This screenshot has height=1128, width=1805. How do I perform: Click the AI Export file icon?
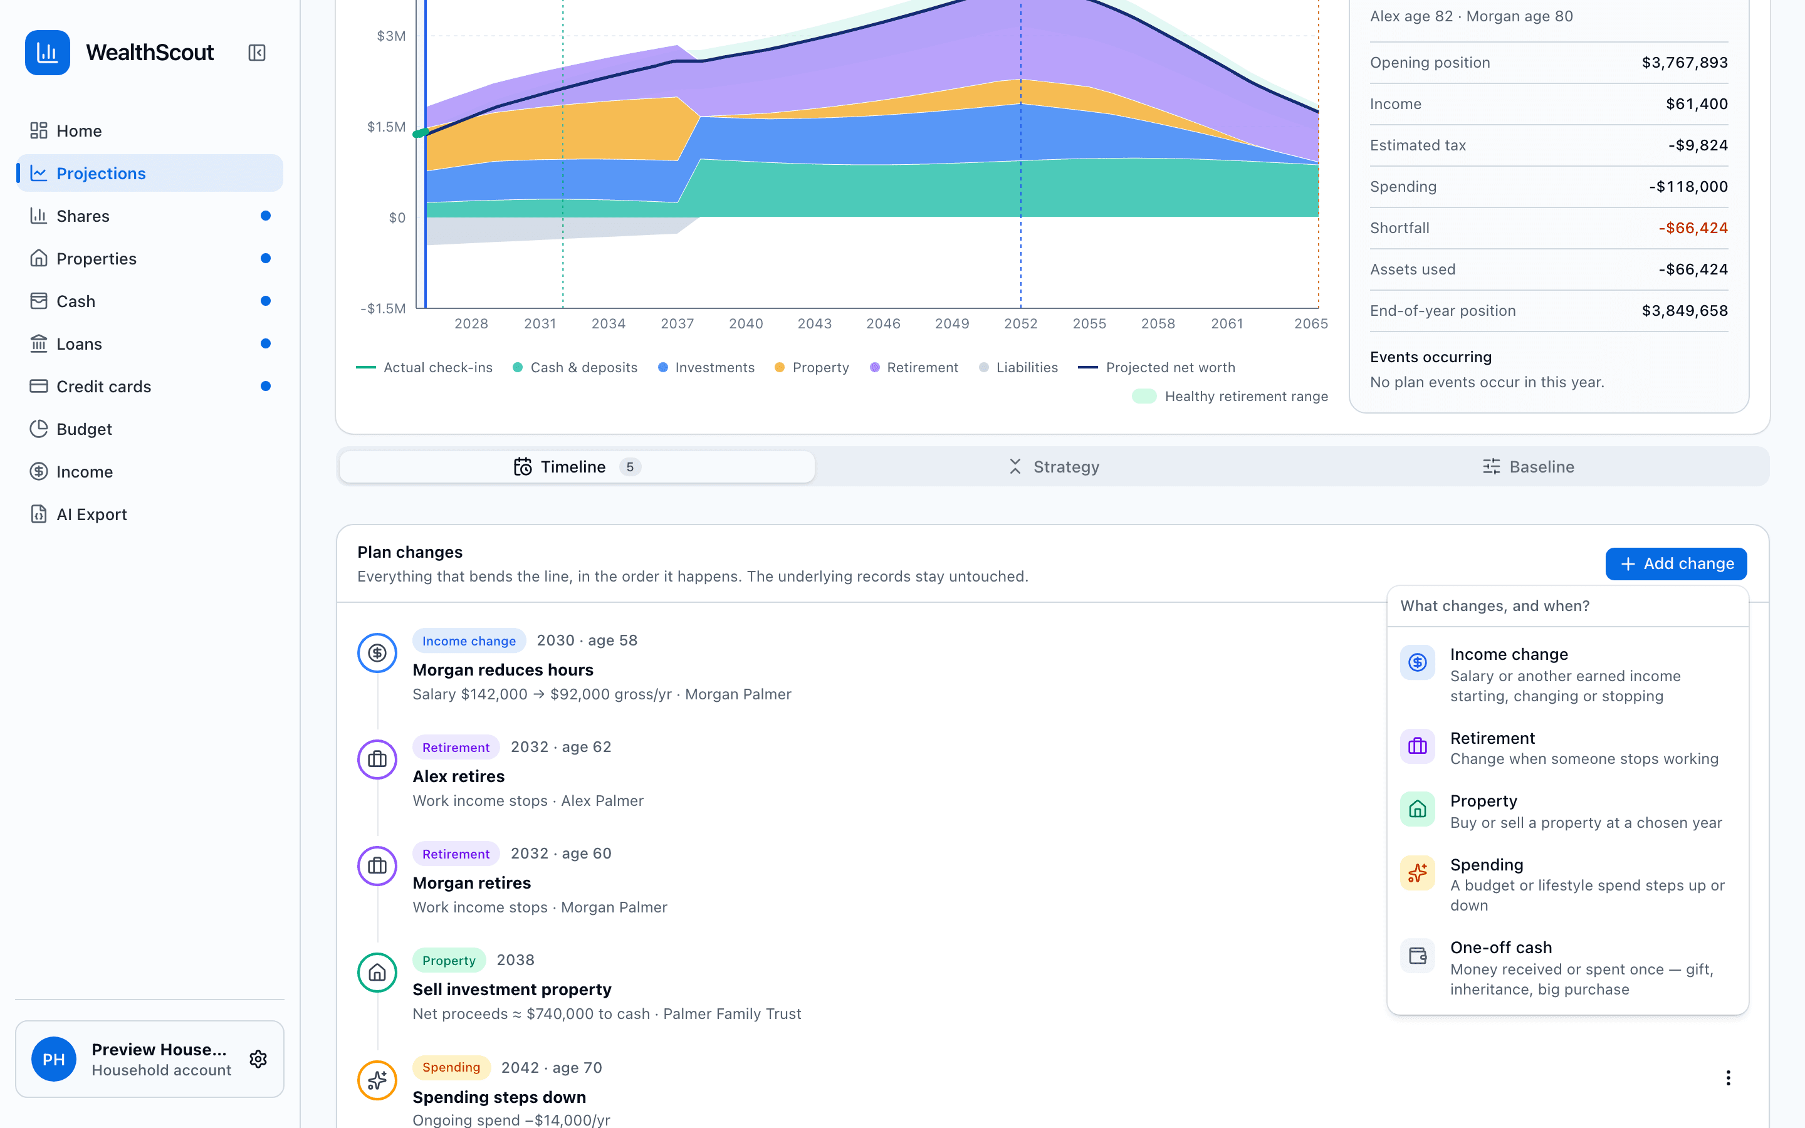pyautogui.click(x=39, y=514)
